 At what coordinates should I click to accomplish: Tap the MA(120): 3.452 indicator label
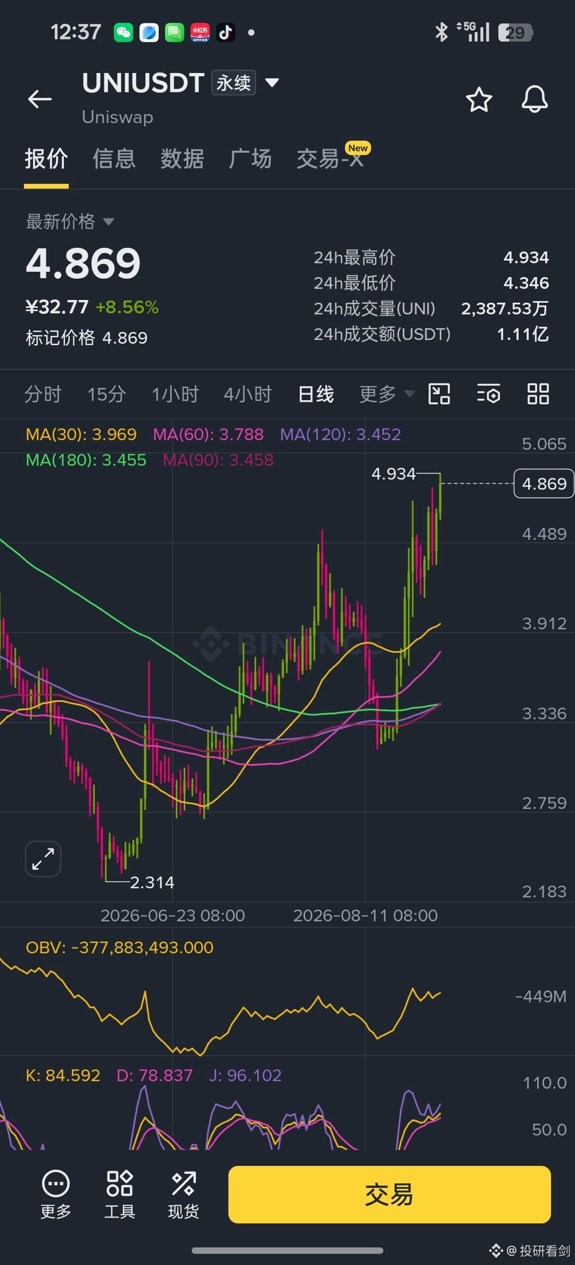pyautogui.click(x=340, y=434)
